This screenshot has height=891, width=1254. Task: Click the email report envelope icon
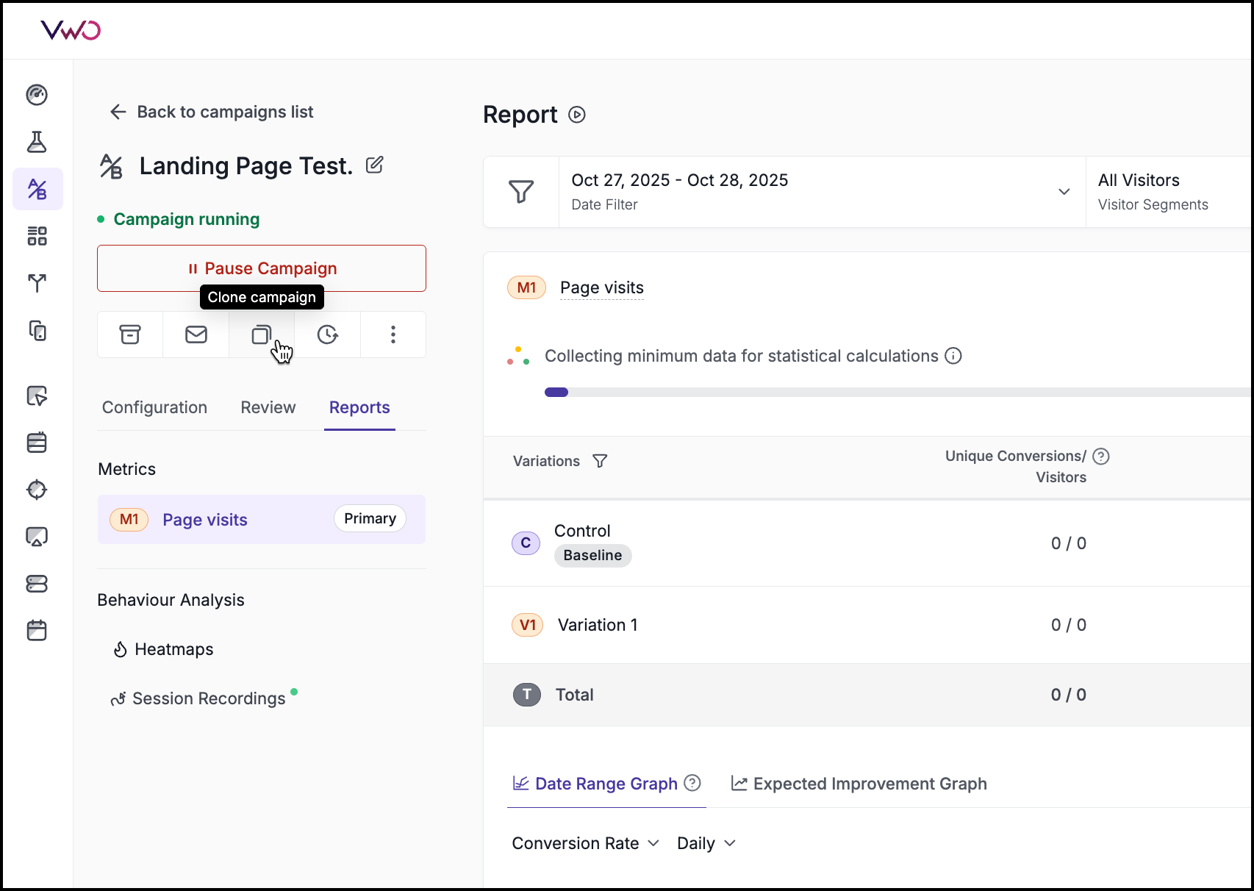coord(196,335)
